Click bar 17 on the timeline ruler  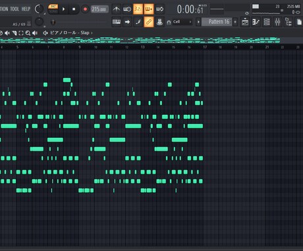pyautogui.click(x=205, y=47)
